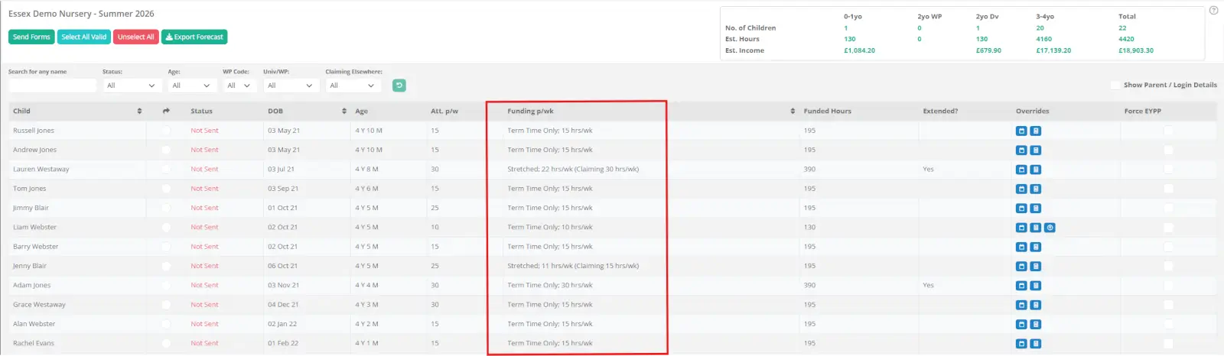
Task: Click the £18,903.30 total income value
Action: (x=1136, y=50)
